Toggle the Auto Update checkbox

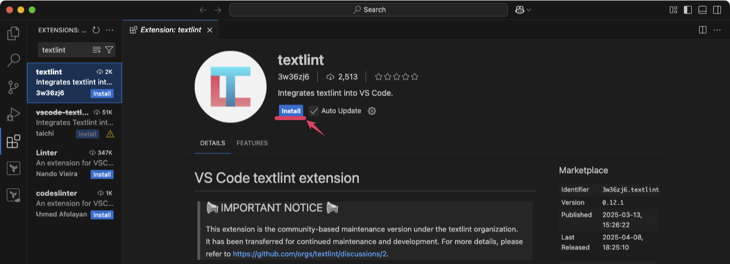[314, 111]
